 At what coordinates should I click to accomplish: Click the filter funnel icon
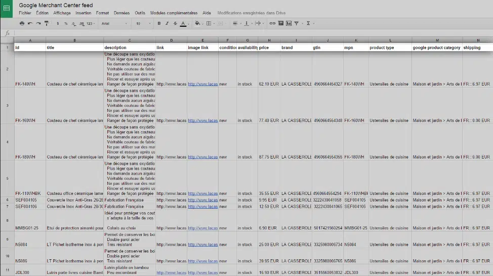(x=297, y=23)
